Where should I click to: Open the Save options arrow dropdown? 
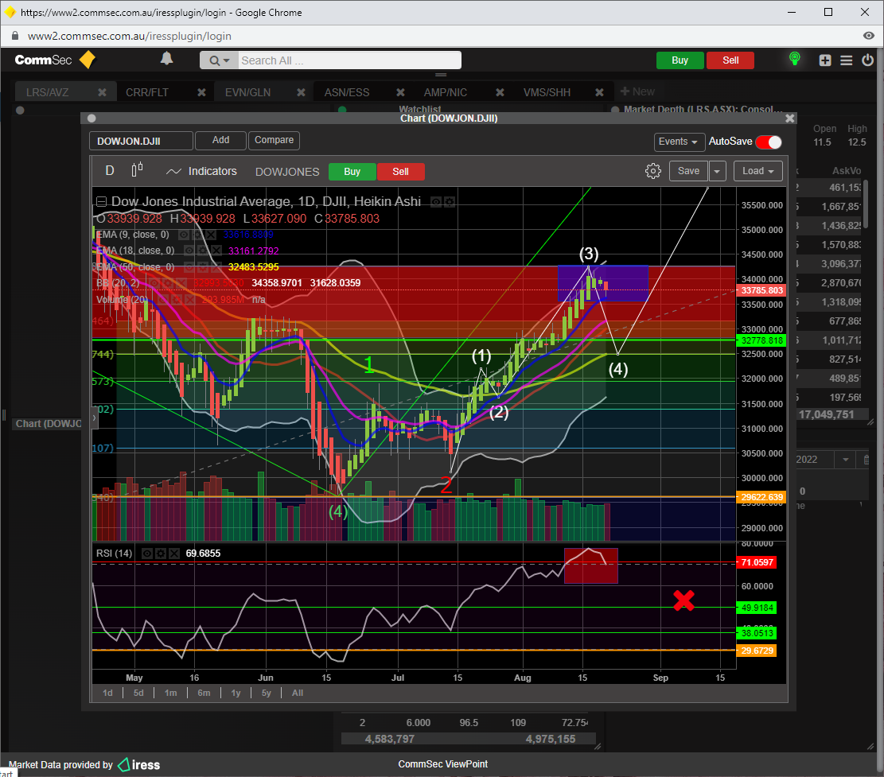click(717, 171)
